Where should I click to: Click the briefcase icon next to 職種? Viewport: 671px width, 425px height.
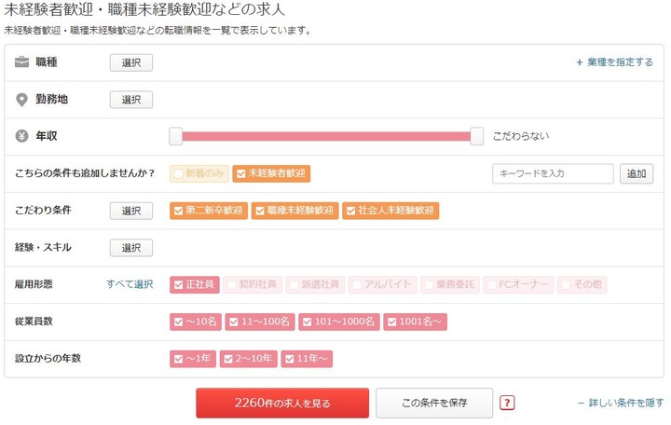[x=21, y=62]
